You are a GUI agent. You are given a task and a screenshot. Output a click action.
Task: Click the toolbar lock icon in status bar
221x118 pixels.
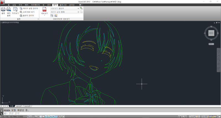pos(205,117)
